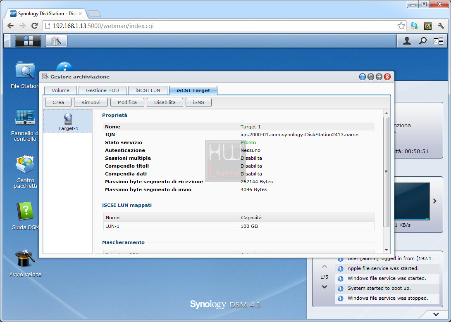Close the Synology DiskStation browser tab
This screenshot has width=451, height=322.
80,14
